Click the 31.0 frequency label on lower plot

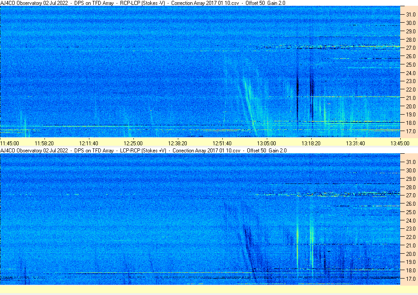pyautogui.click(x=410, y=162)
